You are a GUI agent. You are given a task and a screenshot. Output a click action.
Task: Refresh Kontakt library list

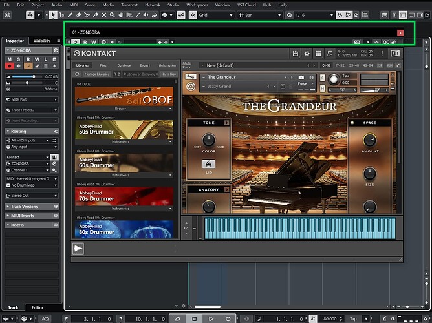(77, 74)
